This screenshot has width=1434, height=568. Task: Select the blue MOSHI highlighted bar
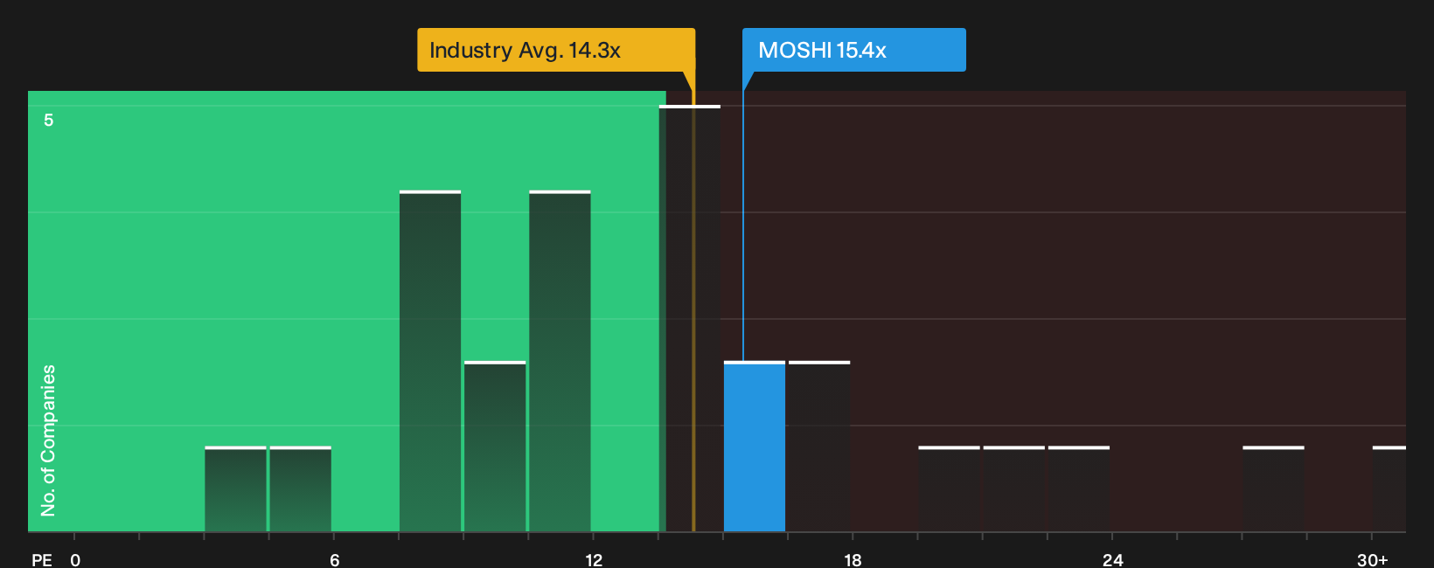point(755,447)
